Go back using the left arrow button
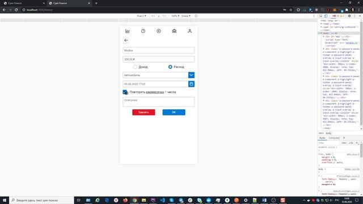Screen dimensions: 363x204 (126, 40)
